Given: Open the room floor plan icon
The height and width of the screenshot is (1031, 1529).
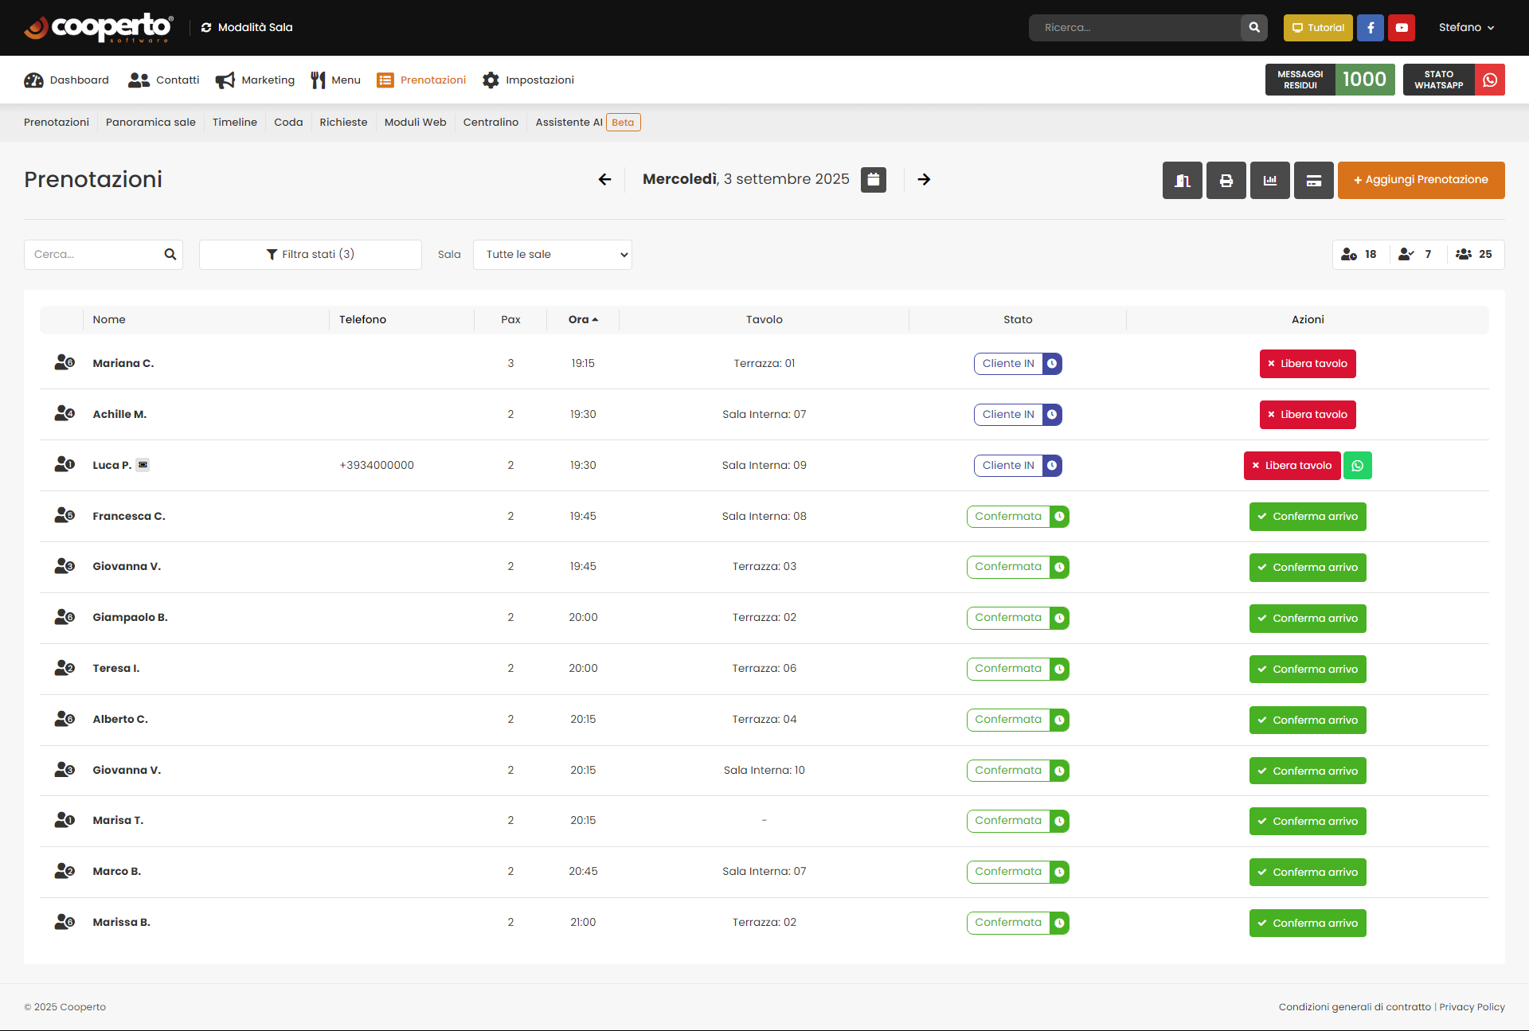Looking at the screenshot, I should pos(1183,181).
